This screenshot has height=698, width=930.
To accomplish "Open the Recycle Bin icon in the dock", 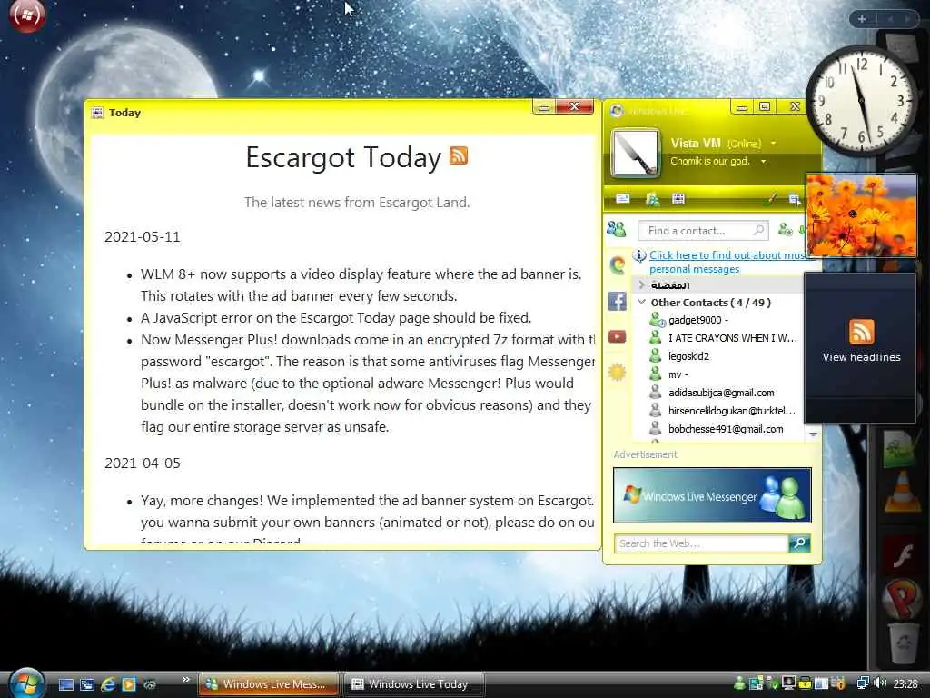I will [x=902, y=643].
